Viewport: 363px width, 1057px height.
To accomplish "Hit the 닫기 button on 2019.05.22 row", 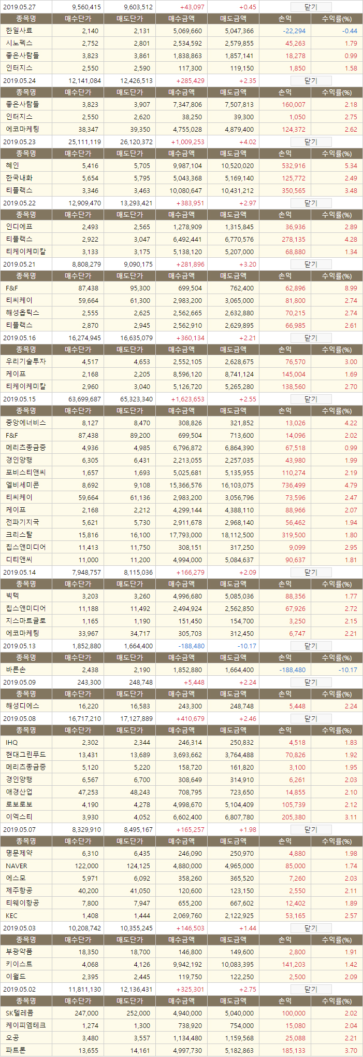I will 311,203.
